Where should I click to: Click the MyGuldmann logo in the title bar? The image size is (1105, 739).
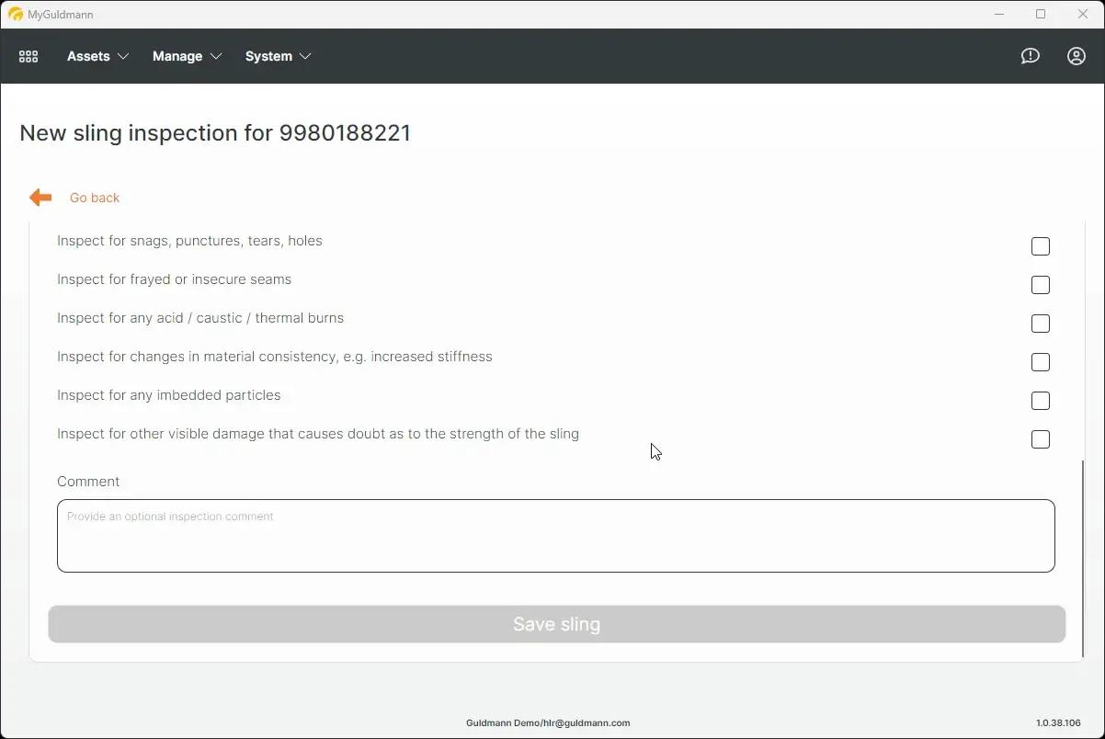(16, 14)
